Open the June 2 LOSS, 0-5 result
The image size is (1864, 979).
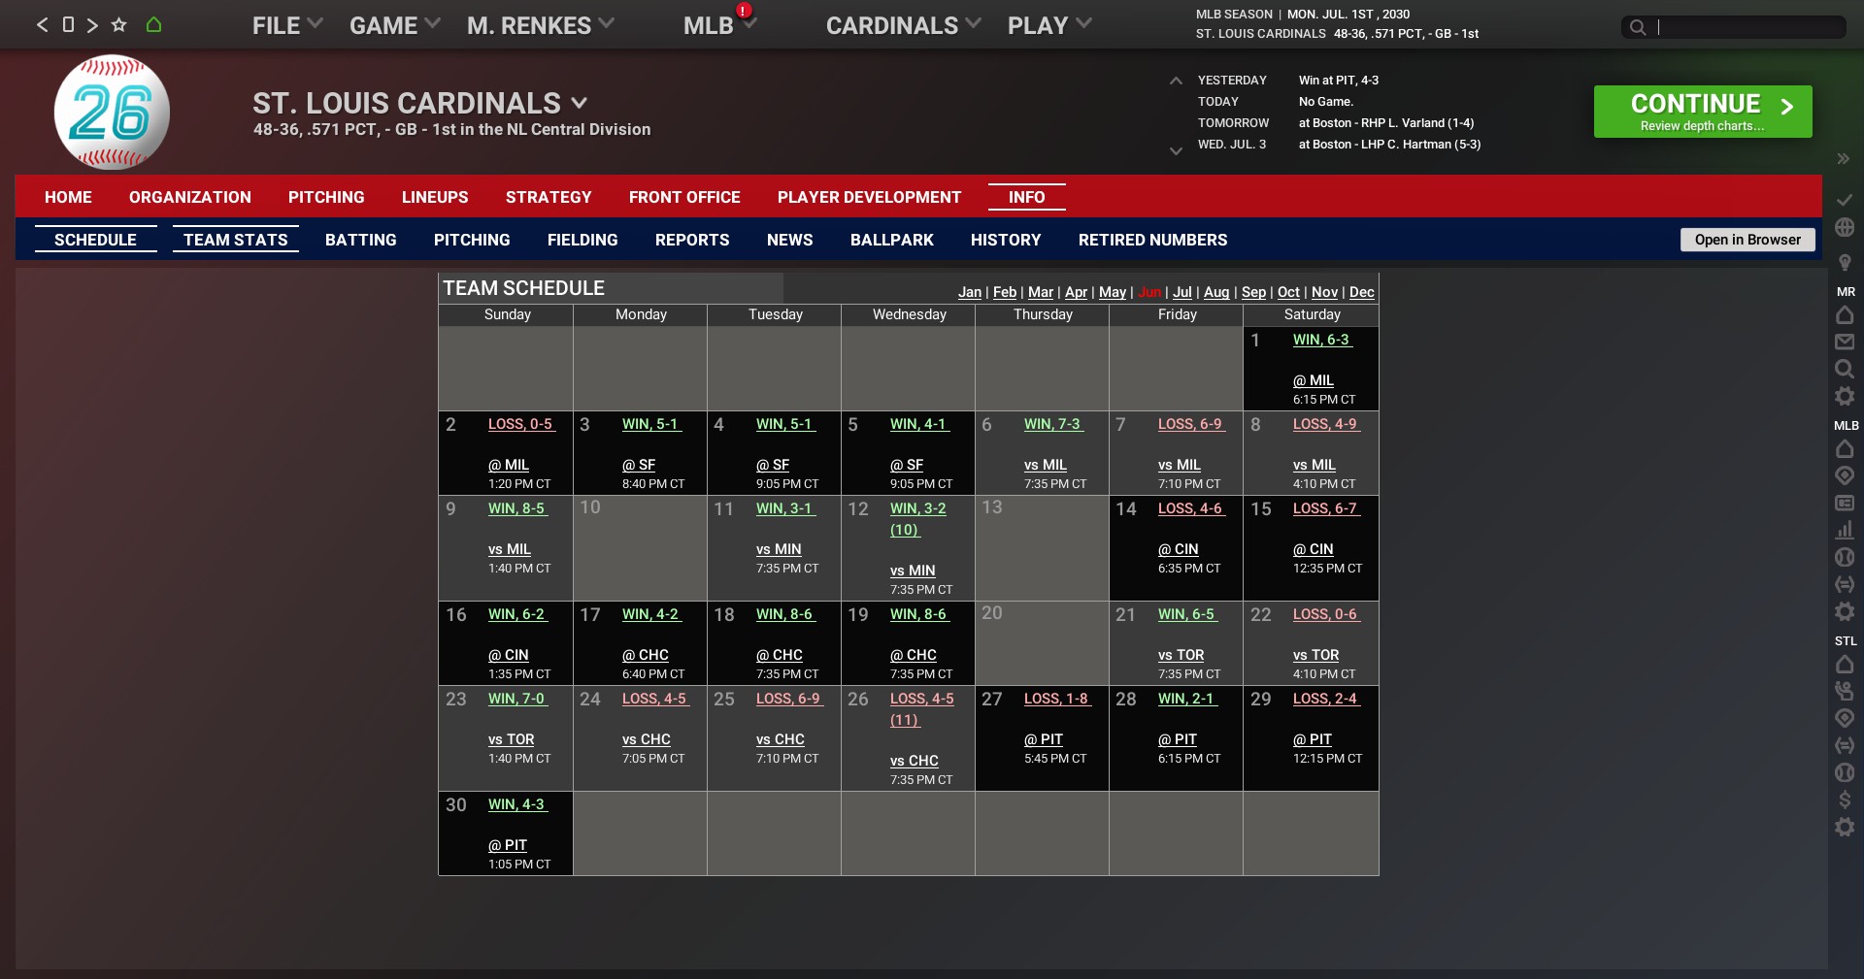520,424
